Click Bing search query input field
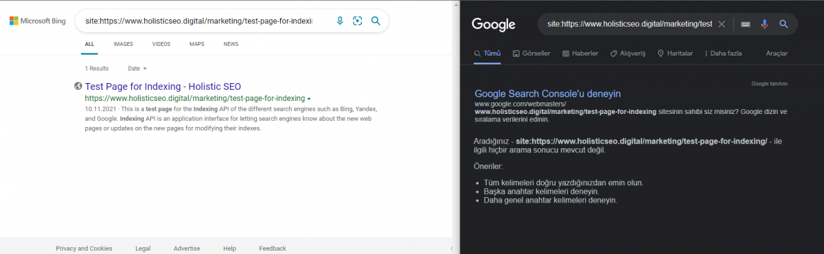Viewport: 824px width, 254px height. [199, 21]
